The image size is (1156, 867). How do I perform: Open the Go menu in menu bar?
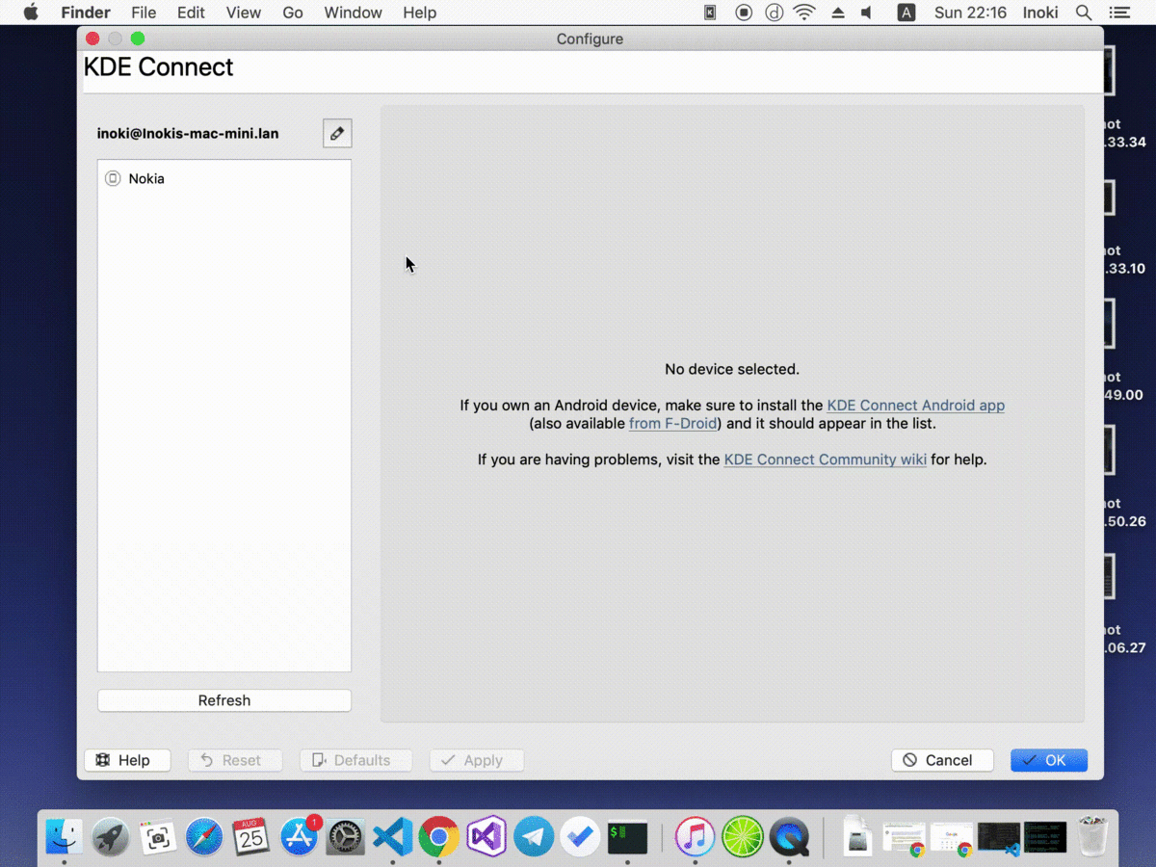coord(293,13)
